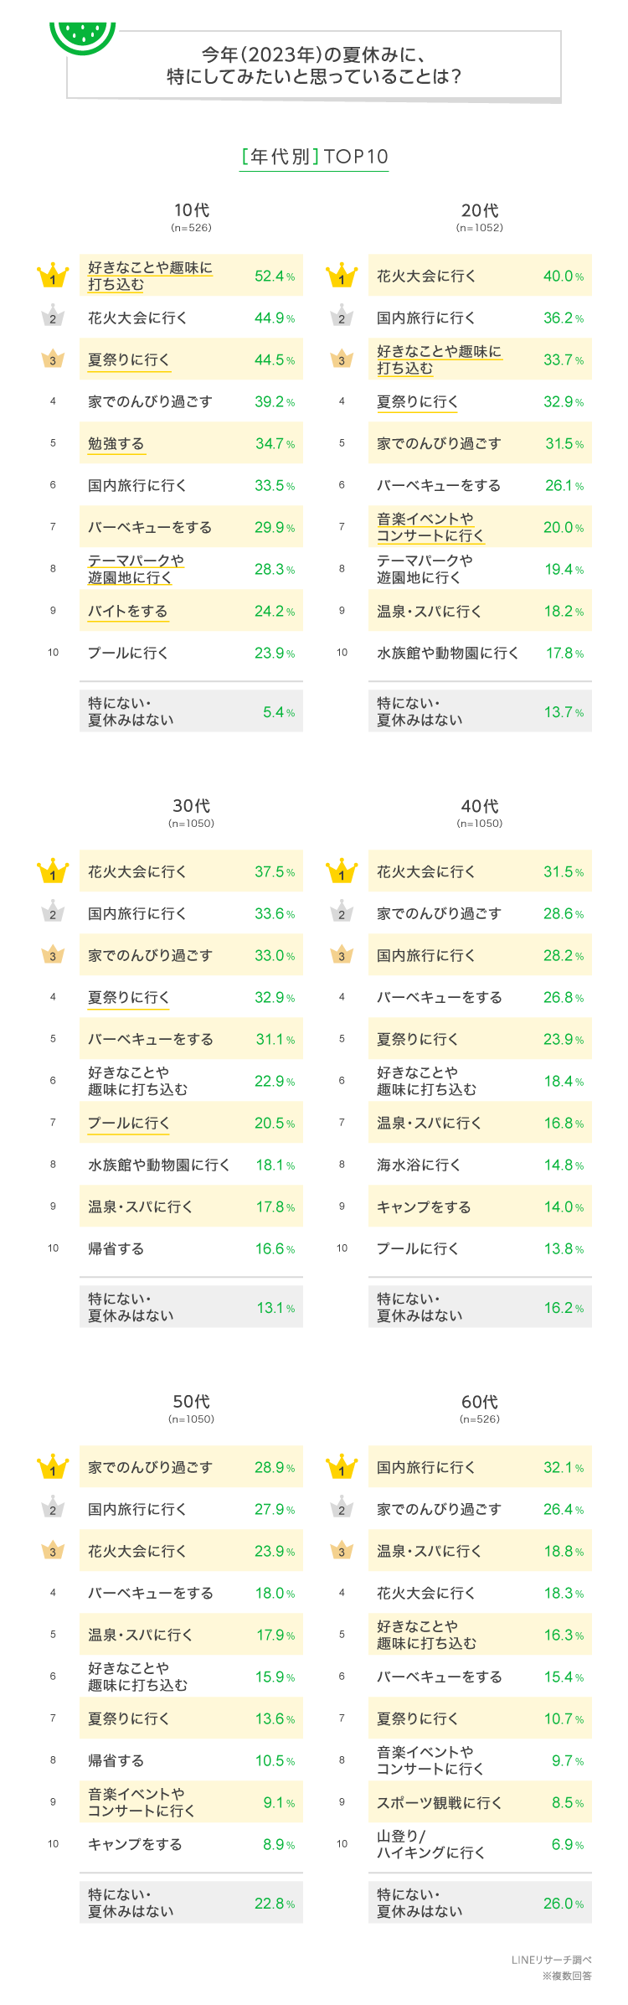The height and width of the screenshot is (2005, 628).
Task: Click 勉強する in the 10代 ranking
Action: tap(116, 444)
